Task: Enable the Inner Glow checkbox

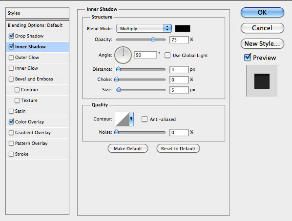Action: coord(11,68)
